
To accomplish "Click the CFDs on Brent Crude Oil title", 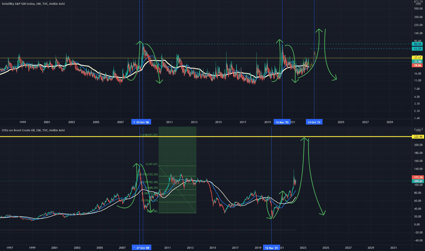I will 33,130.
